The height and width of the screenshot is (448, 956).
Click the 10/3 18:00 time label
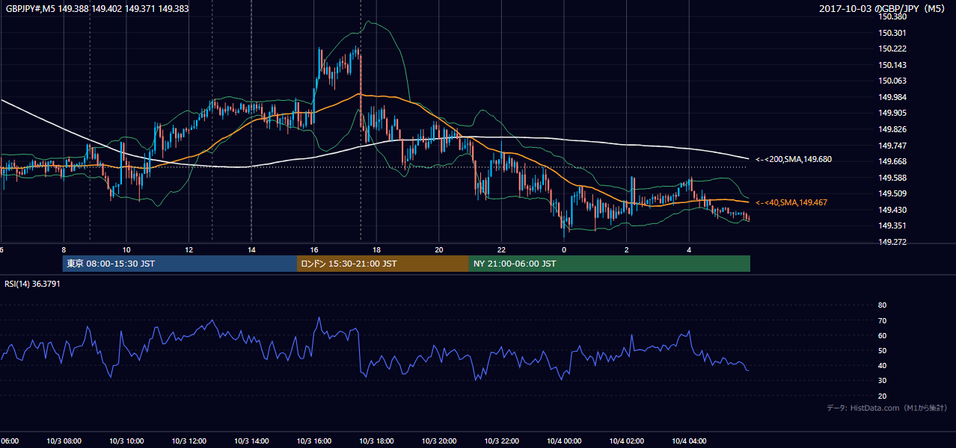(376, 441)
